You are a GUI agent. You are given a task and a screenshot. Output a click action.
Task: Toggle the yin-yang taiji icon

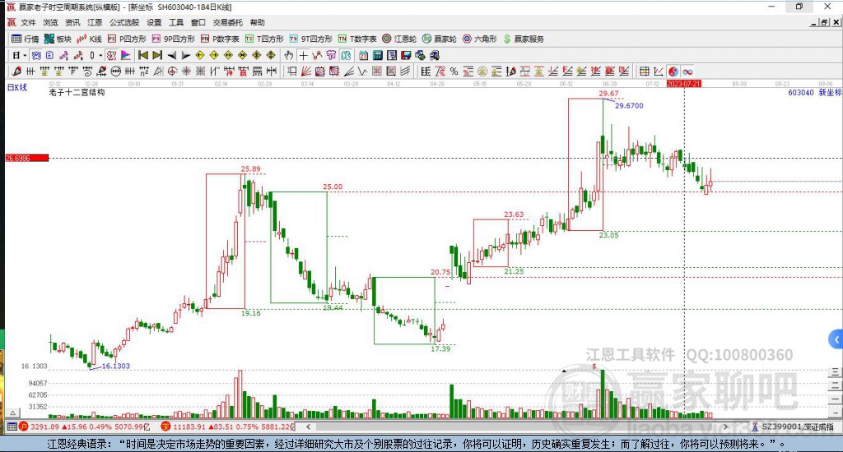click(673, 71)
